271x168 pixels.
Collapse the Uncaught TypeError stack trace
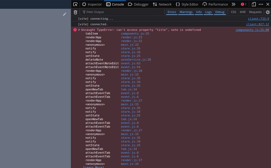coord(79,30)
